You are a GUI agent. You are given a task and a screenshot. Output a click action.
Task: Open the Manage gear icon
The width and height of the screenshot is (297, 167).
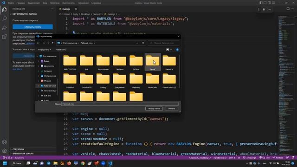point(4,151)
